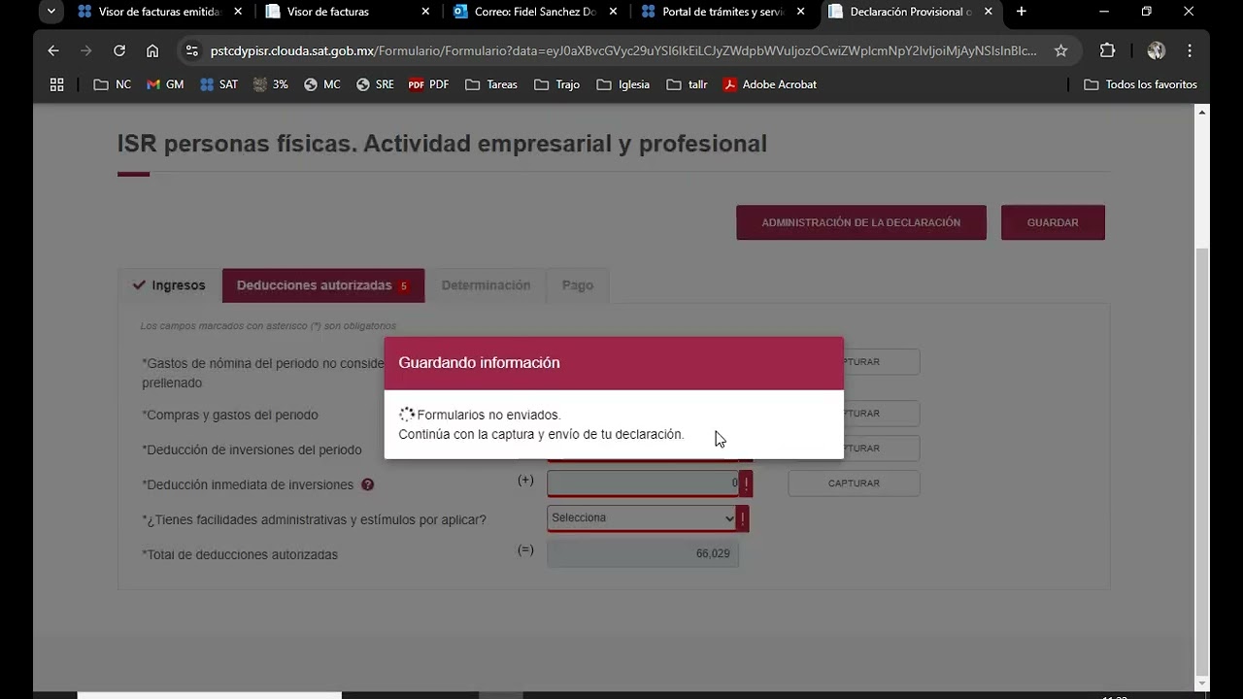Screen dimensions: 1243x699
Task: Open the tab groups grid icon in bookmarks bar
Action: pyautogui.click(x=56, y=84)
